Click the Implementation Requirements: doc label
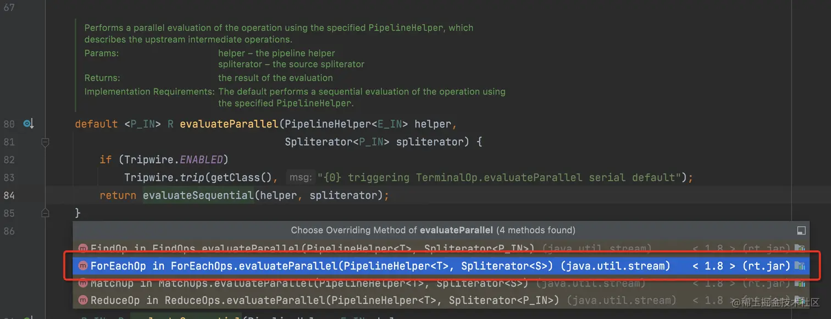The image size is (831, 319). pyautogui.click(x=149, y=92)
